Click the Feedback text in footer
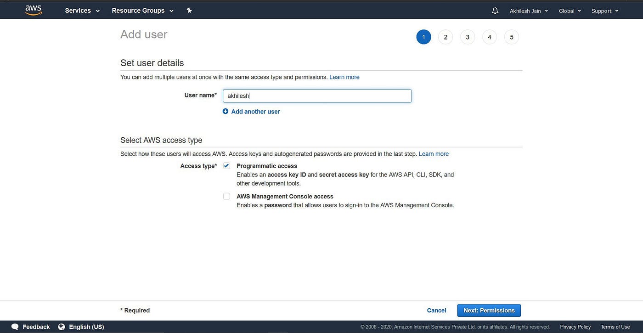Viewport: 643px width, 333px height. click(x=36, y=327)
